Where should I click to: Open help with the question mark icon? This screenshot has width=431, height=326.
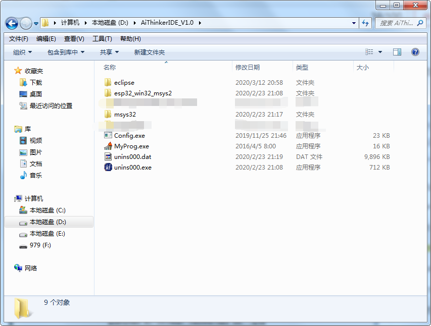click(x=415, y=52)
